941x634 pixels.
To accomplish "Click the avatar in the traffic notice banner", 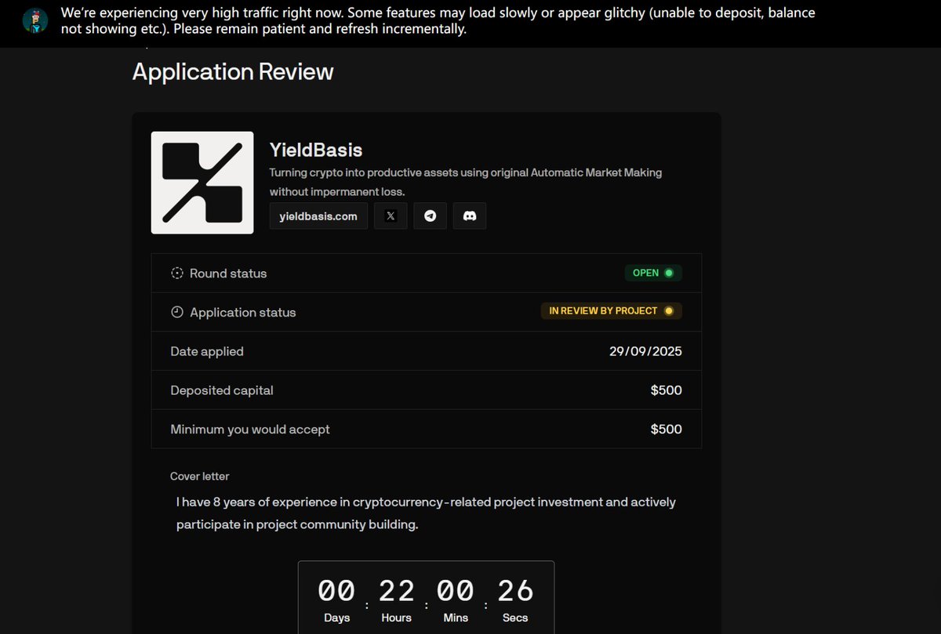I will (35, 21).
